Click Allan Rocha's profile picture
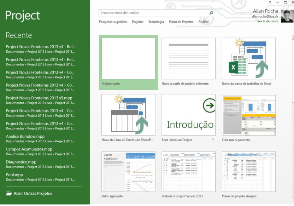 [x=287, y=16]
